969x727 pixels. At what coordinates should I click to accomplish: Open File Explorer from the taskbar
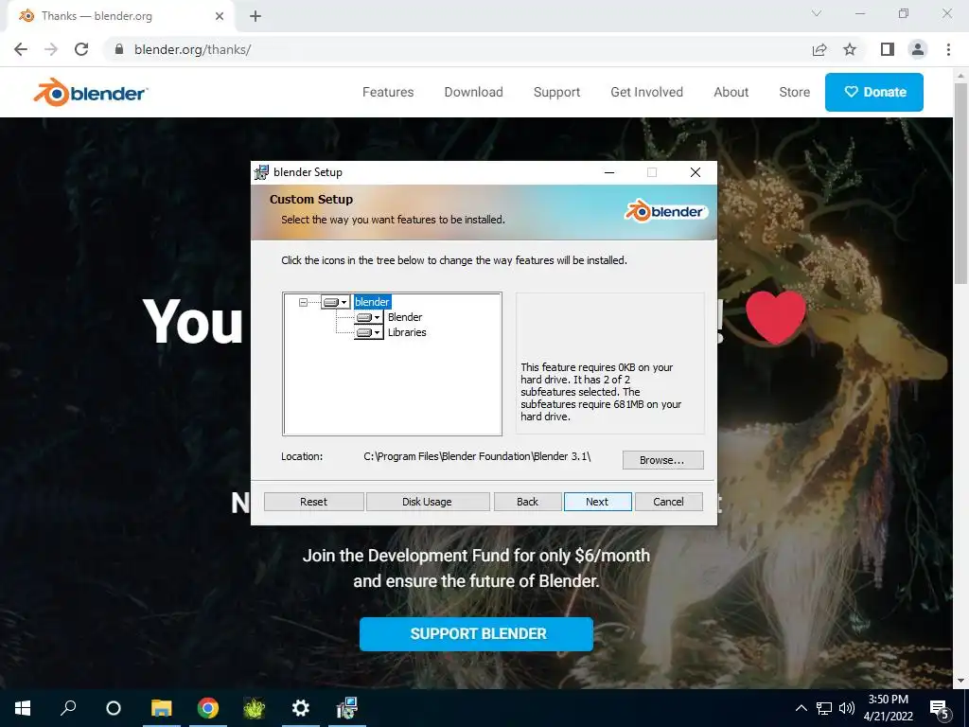click(161, 708)
